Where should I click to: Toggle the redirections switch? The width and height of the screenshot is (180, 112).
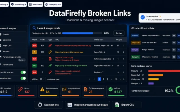pyautogui.click(x=23, y=78)
